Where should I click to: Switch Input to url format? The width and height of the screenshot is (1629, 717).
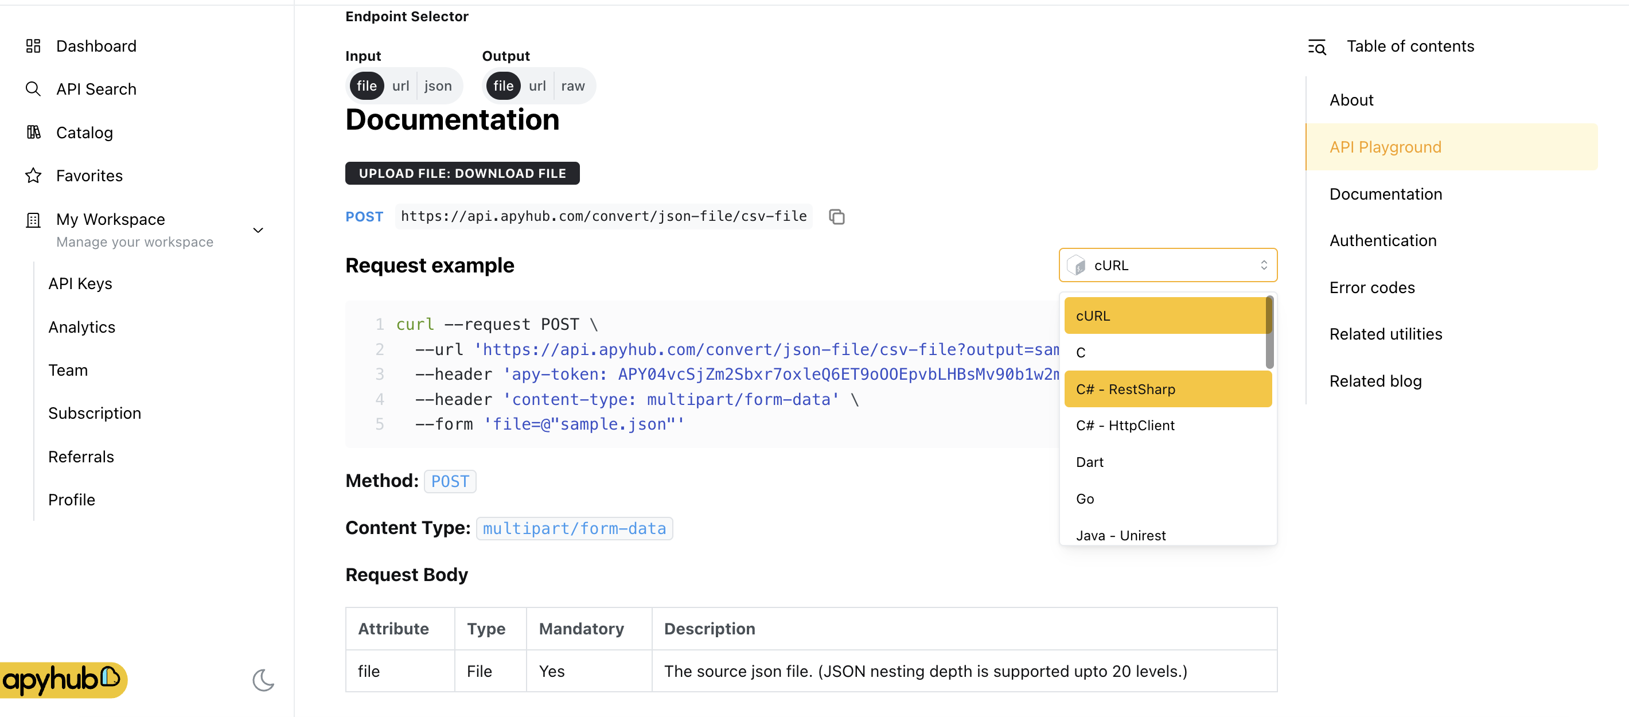pyautogui.click(x=401, y=85)
